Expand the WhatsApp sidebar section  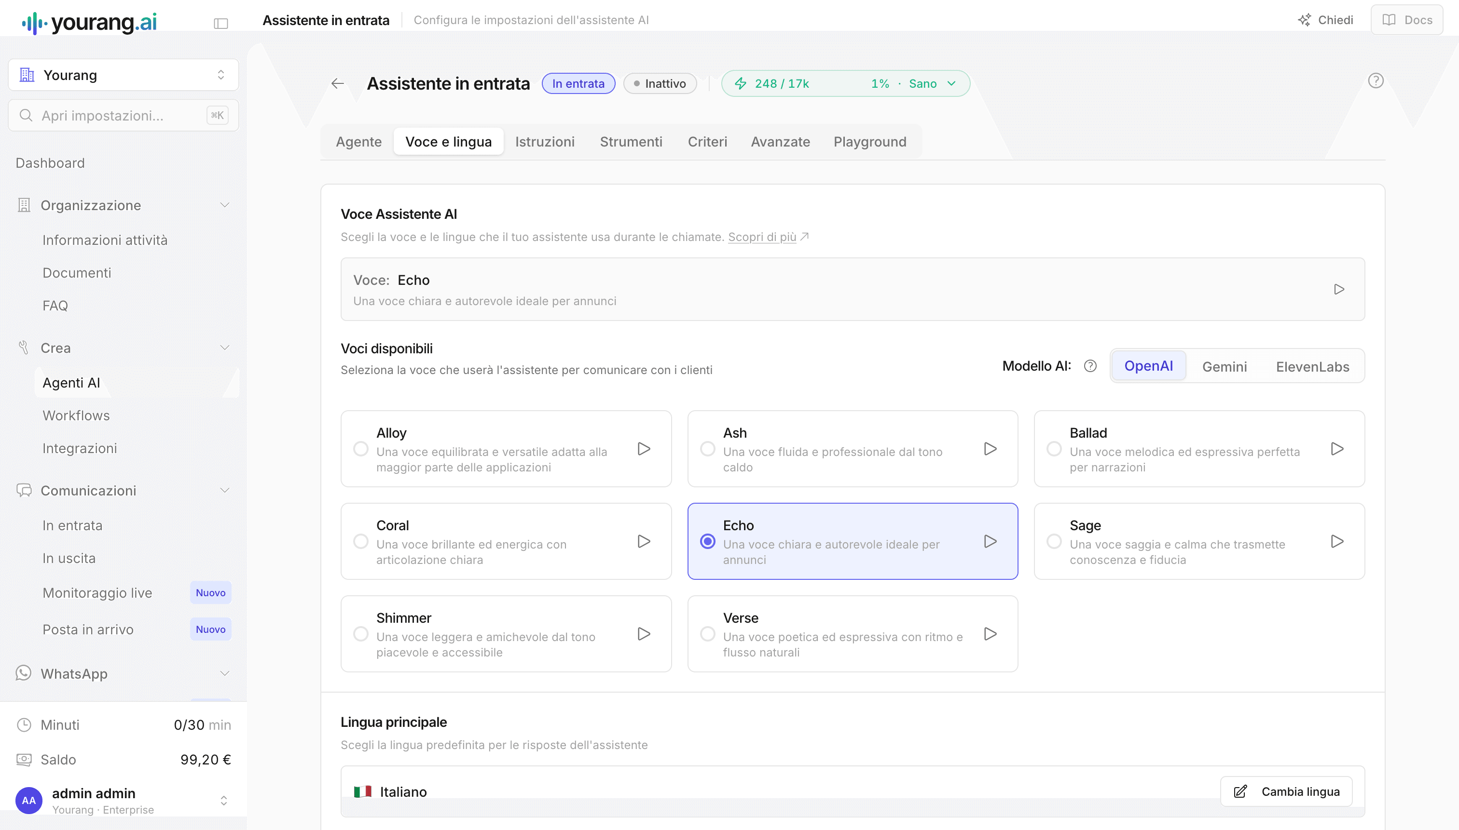coord(123,673)
